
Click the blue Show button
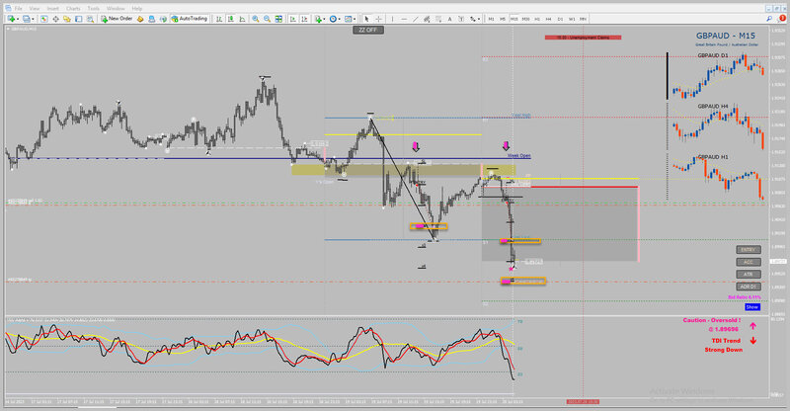752,307
